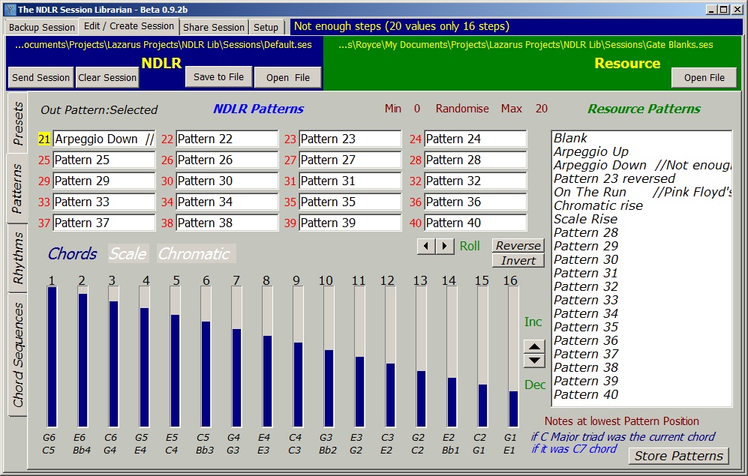Open the Presets side tab
This screenshot has height=476, width=748.
(x=18, y=123)
